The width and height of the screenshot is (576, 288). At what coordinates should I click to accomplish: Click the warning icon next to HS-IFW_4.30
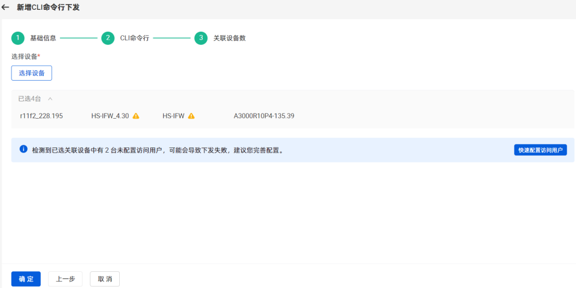pos(136,116)
